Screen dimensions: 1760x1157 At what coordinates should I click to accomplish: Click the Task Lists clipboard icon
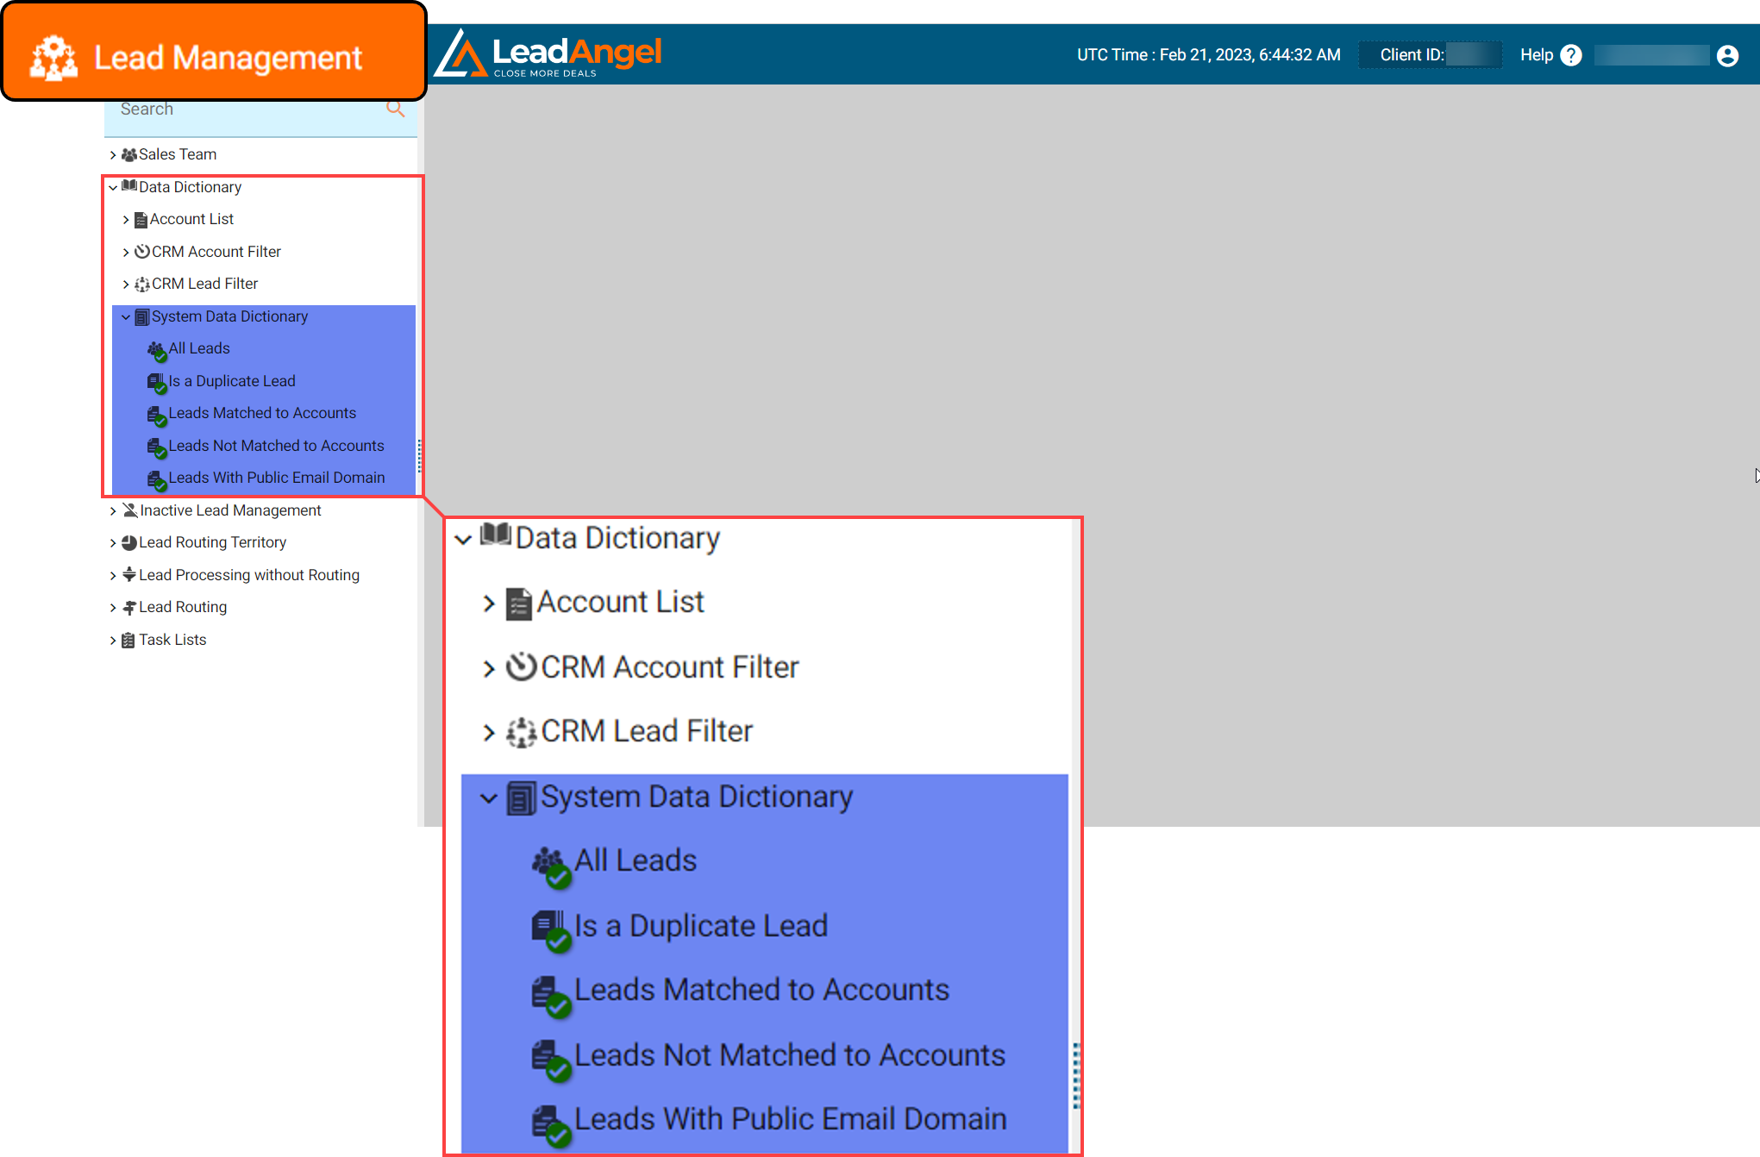[128, 640]
